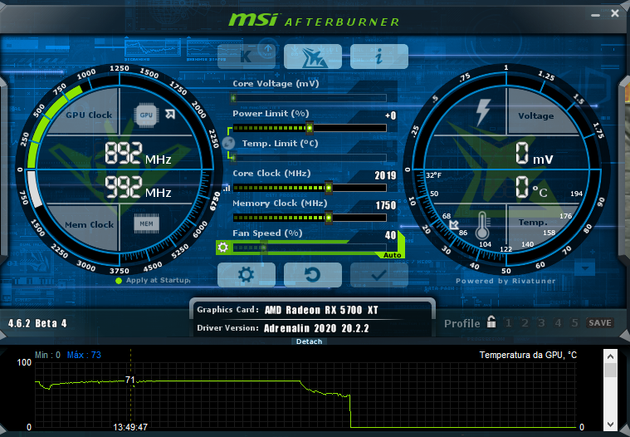Click the 992 MHz memory clock reading
This screenshot has width=630, height=437.
(x=139, y=187)
